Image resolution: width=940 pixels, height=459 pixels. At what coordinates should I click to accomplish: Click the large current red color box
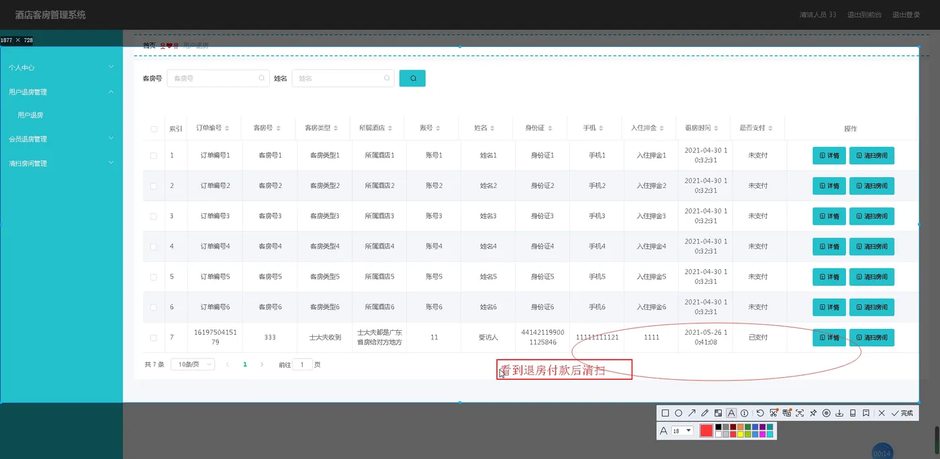click(x=706, y=430)
